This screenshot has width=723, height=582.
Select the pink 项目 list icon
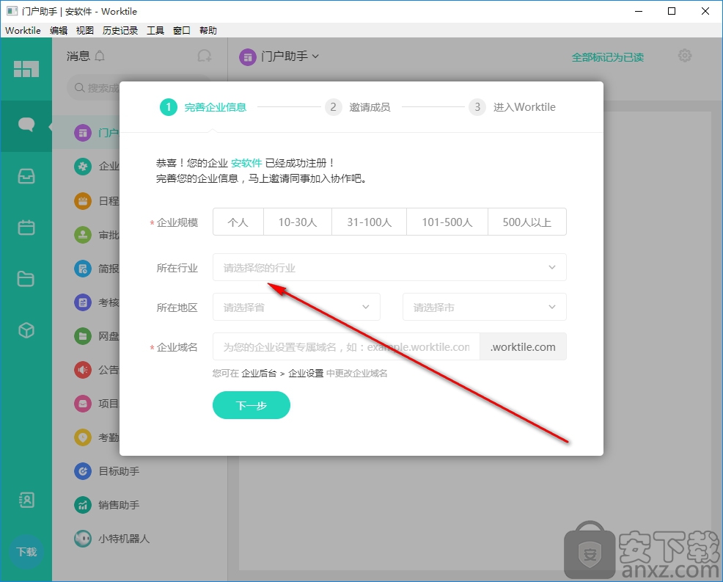pyautogui.click(x=83, y=404)
